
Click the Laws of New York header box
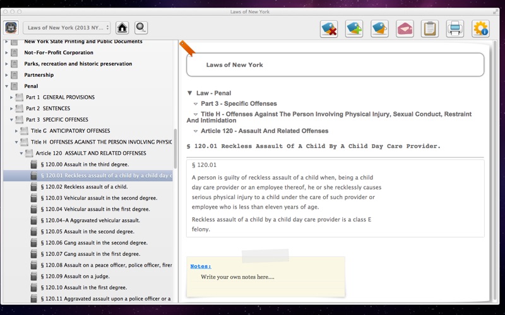tap(335, 65)
